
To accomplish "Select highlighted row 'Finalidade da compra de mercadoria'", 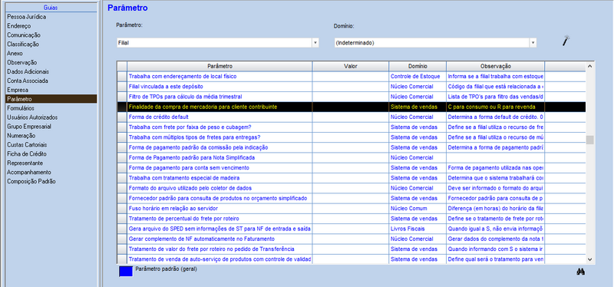I will [352, 107].
